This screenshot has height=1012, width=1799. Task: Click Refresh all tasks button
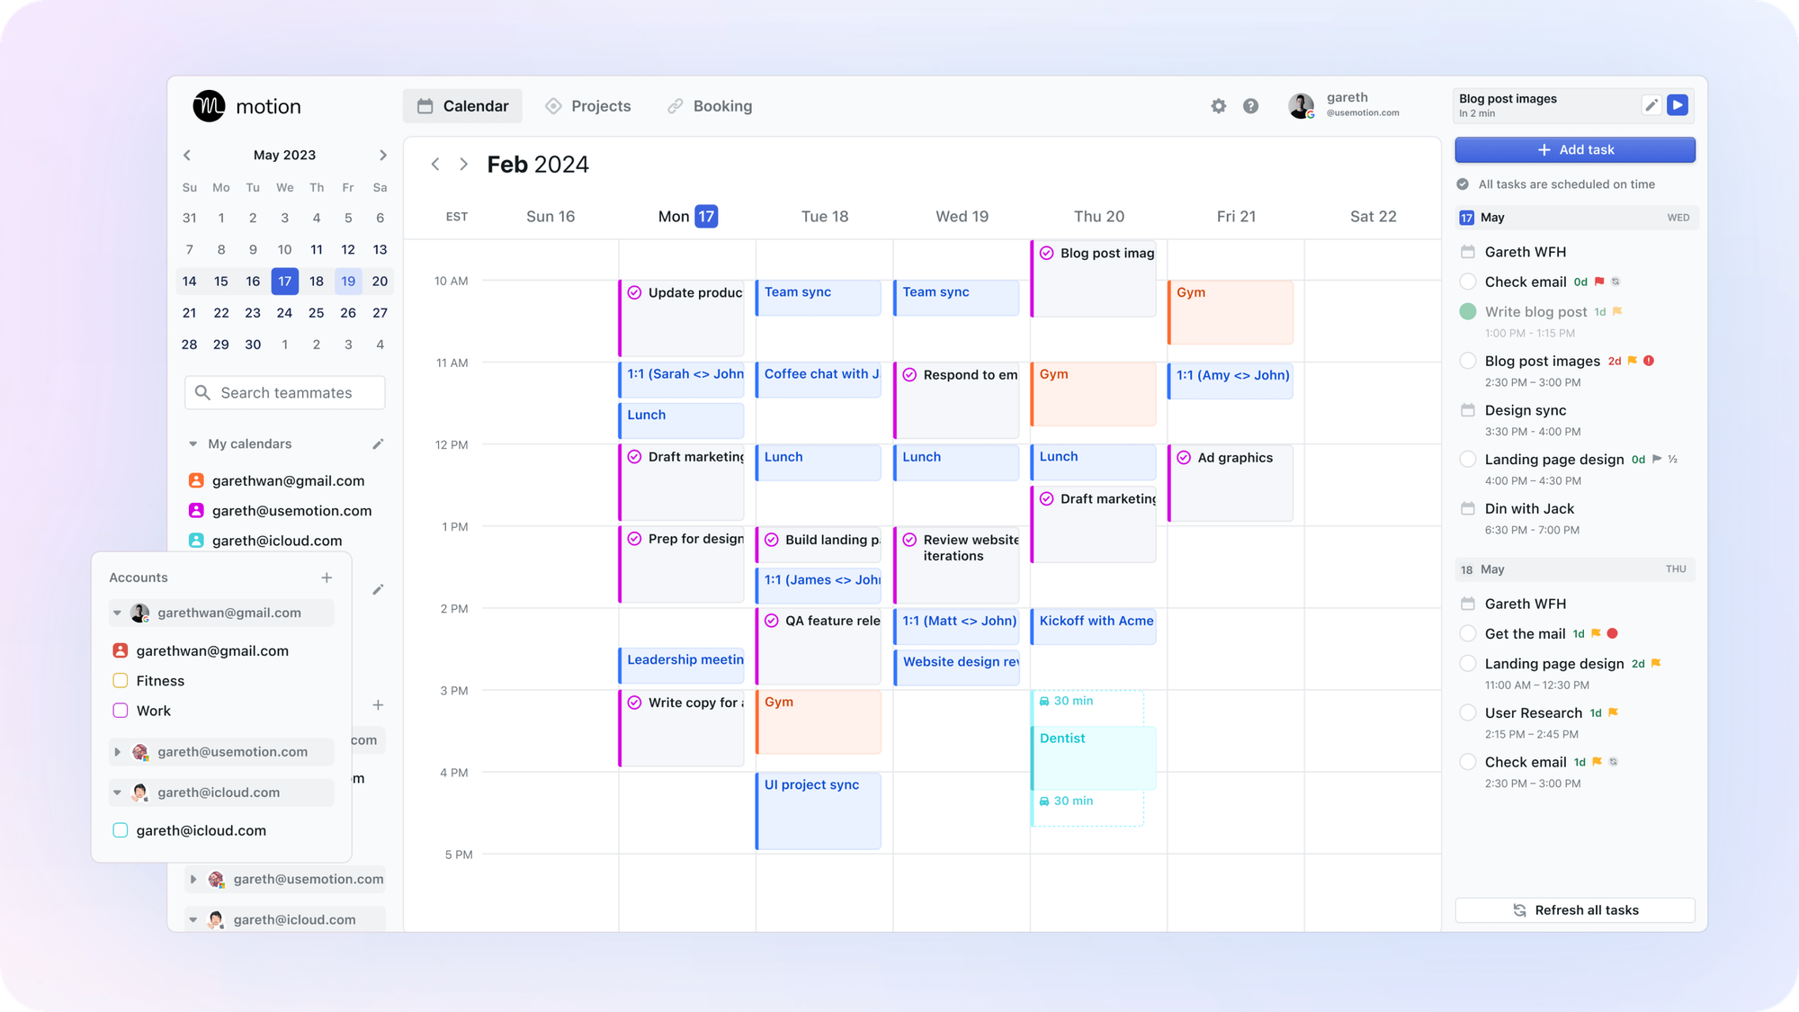click(x=1574, y=910)
